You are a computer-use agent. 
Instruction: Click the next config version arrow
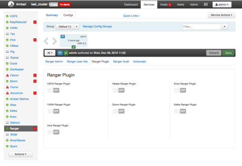click(x=54, y=41)
